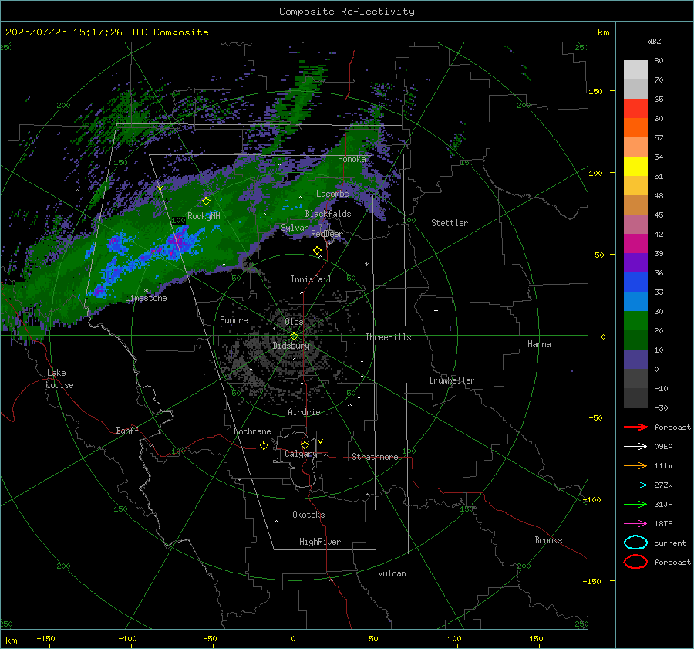Image resolution: width=694 pixels, height=649 pixels.
Task: Click the Okotoks city label
Action: [x=308, y=515]
